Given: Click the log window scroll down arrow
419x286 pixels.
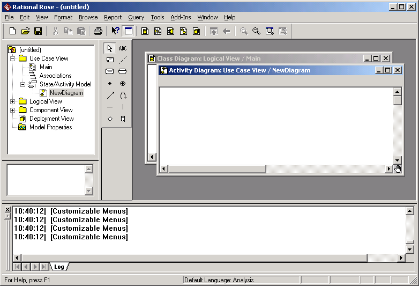Looking at the screenshot, I should pyautogui.click(x=410, y=250).
